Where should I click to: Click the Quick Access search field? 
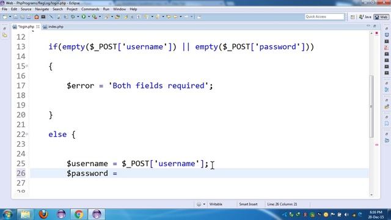[x=324, y=16]
